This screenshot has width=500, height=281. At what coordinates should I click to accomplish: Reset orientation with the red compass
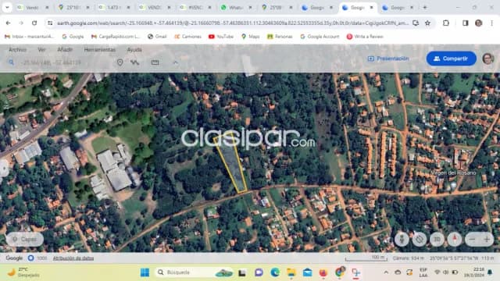click(x=455, y=240)
